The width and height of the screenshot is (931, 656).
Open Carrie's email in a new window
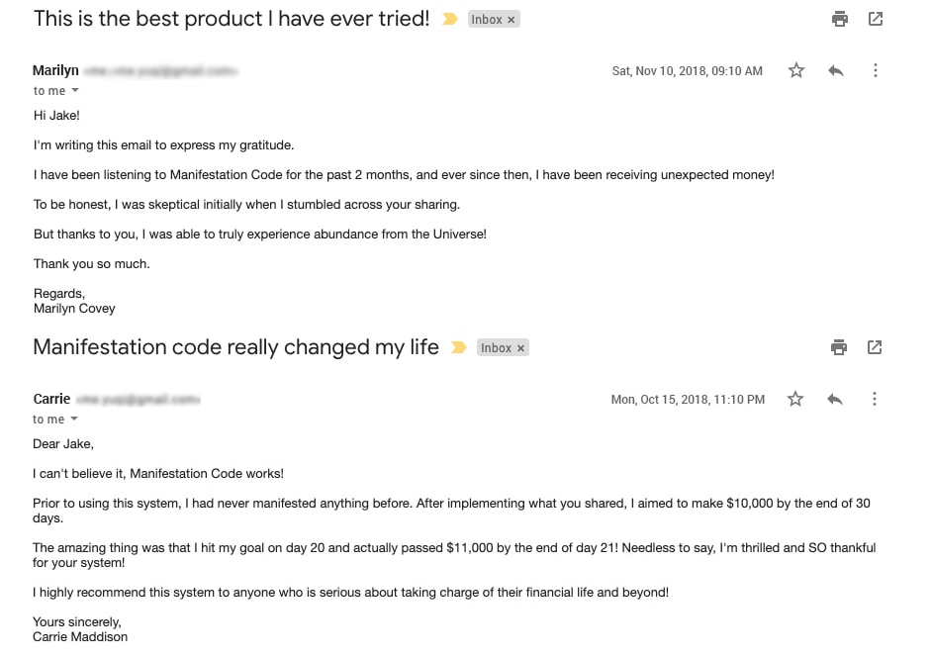tap(874, 346)
